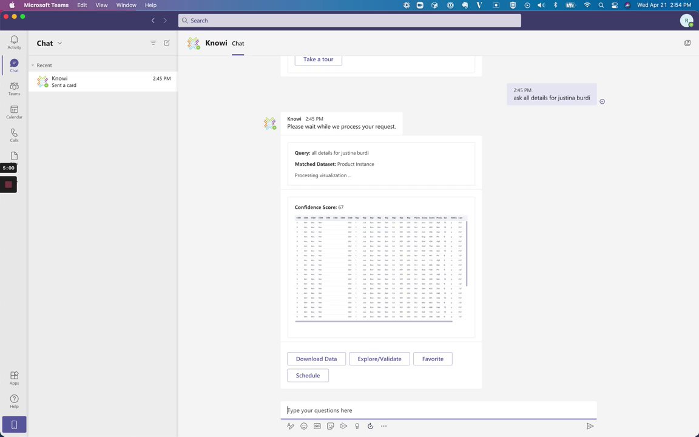Open the profile avatar menu
The image size is (699, 437).
coord(686,21)
